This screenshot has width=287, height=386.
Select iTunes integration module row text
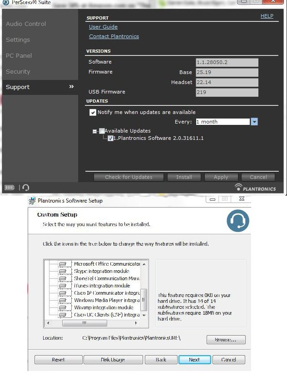coord(102,286)
